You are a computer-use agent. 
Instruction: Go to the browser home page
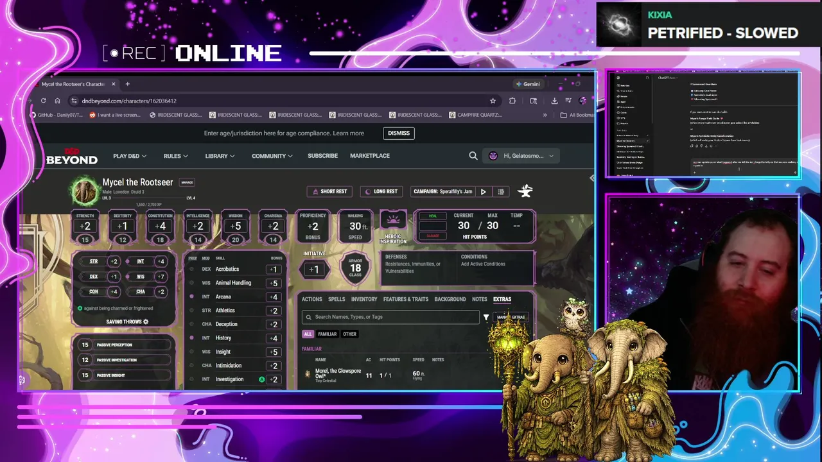[57, 101]
